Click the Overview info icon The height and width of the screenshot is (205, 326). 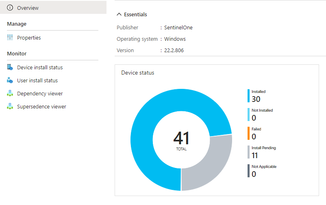pos(10,8)
